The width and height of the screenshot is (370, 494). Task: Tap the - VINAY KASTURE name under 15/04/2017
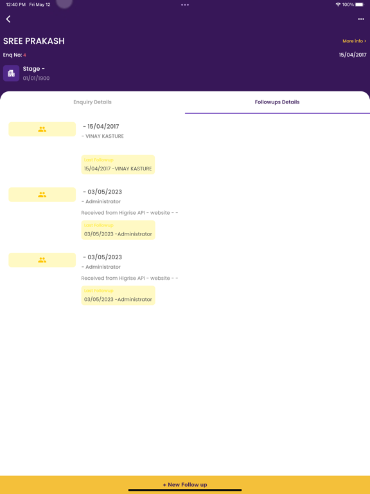[103, 136]
